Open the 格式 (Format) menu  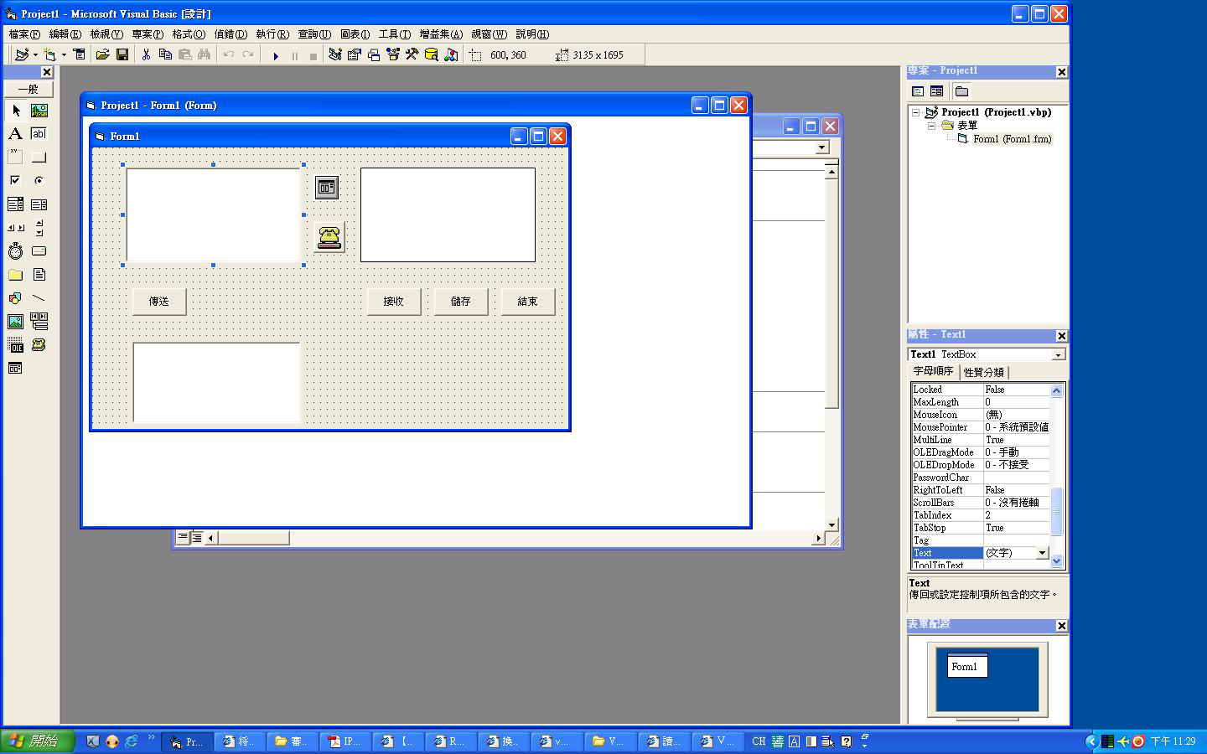(x=188, y=34)
